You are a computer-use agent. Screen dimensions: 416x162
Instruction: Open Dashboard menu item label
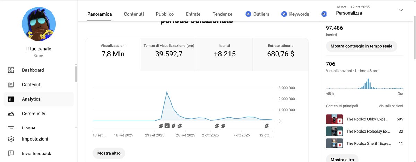33,70
